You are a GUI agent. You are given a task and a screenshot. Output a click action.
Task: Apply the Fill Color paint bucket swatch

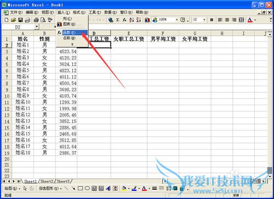click(x=124, y=188)
